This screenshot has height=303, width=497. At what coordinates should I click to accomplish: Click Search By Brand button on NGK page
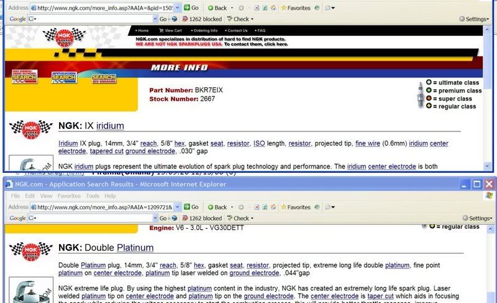(104, 78)
